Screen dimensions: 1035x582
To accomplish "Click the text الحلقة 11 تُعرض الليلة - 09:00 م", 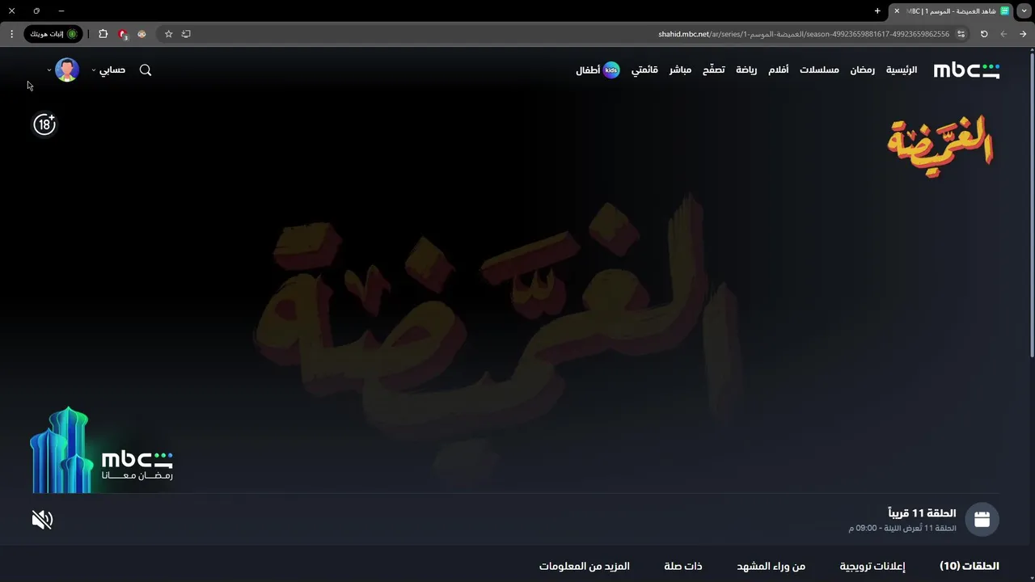I will 902,528.
